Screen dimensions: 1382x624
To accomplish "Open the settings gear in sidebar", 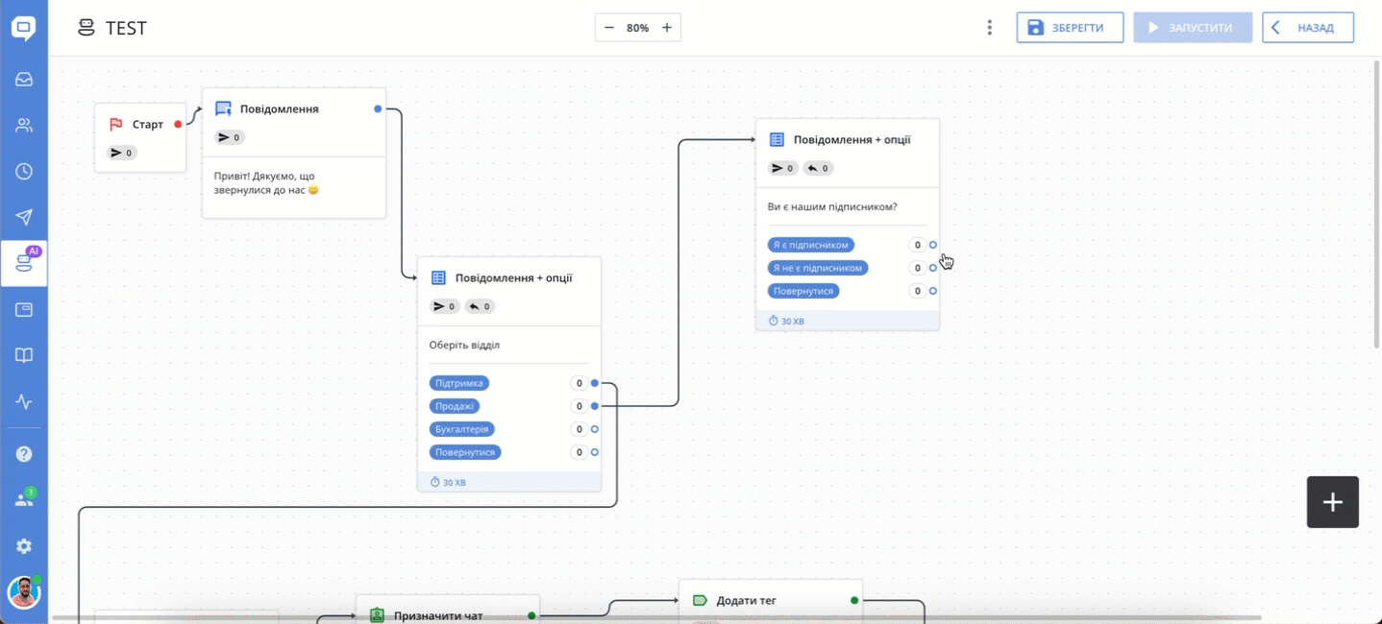I will coord(24,545).
